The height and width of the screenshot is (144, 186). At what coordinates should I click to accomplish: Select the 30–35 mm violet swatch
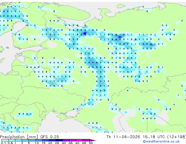[x=66, y=140]
